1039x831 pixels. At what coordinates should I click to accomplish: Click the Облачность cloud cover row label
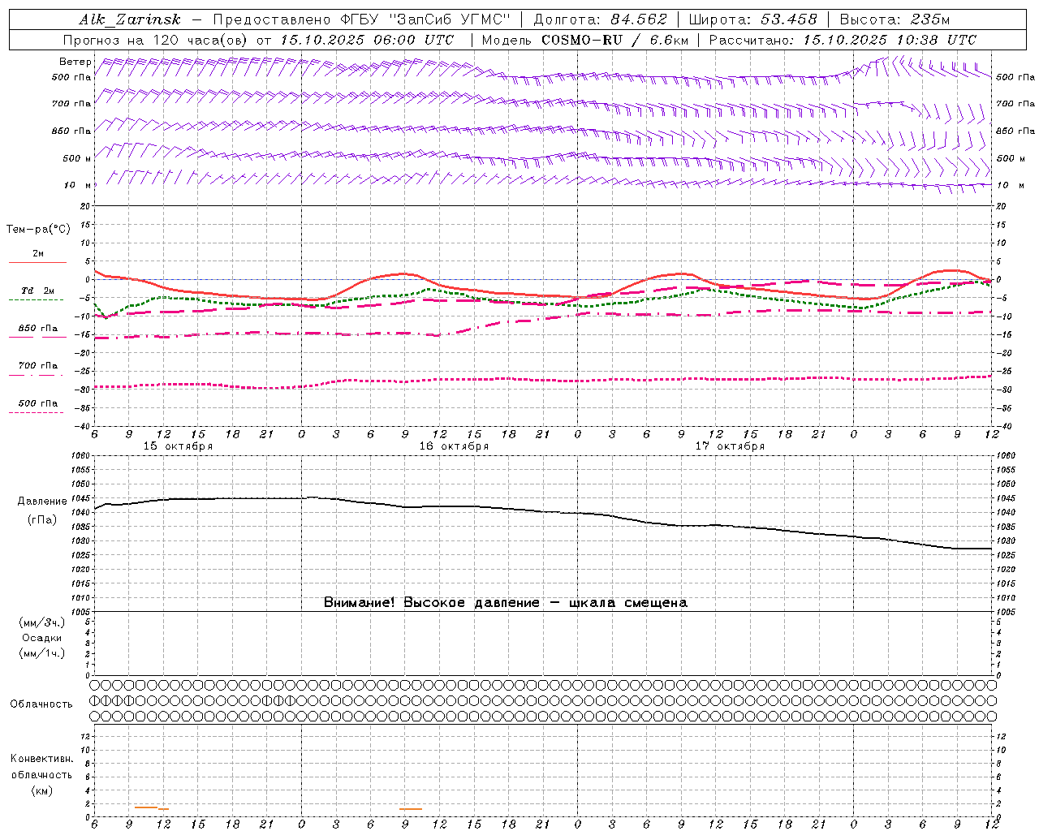(41, 704)
